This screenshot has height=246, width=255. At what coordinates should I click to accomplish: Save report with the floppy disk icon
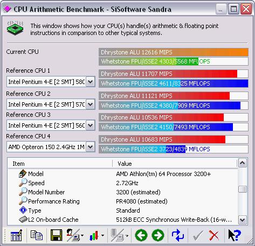(x=56, y=235)
